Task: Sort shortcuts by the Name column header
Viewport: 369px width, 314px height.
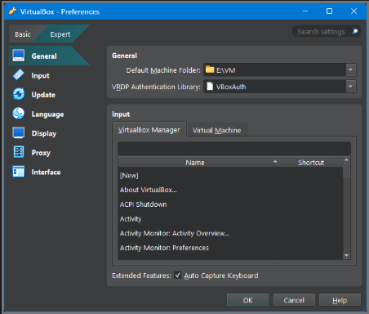Action: tap(199, 163)
